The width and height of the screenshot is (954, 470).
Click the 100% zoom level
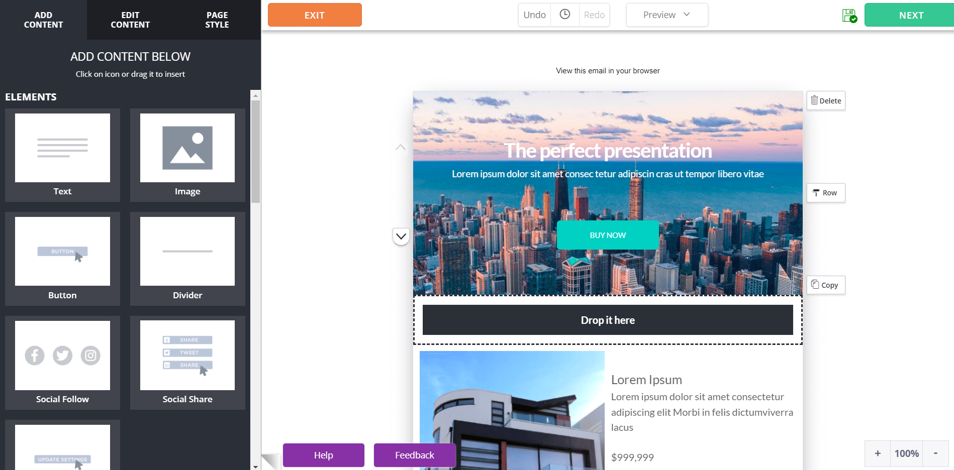pyautogui.click(x=907, y=453)
